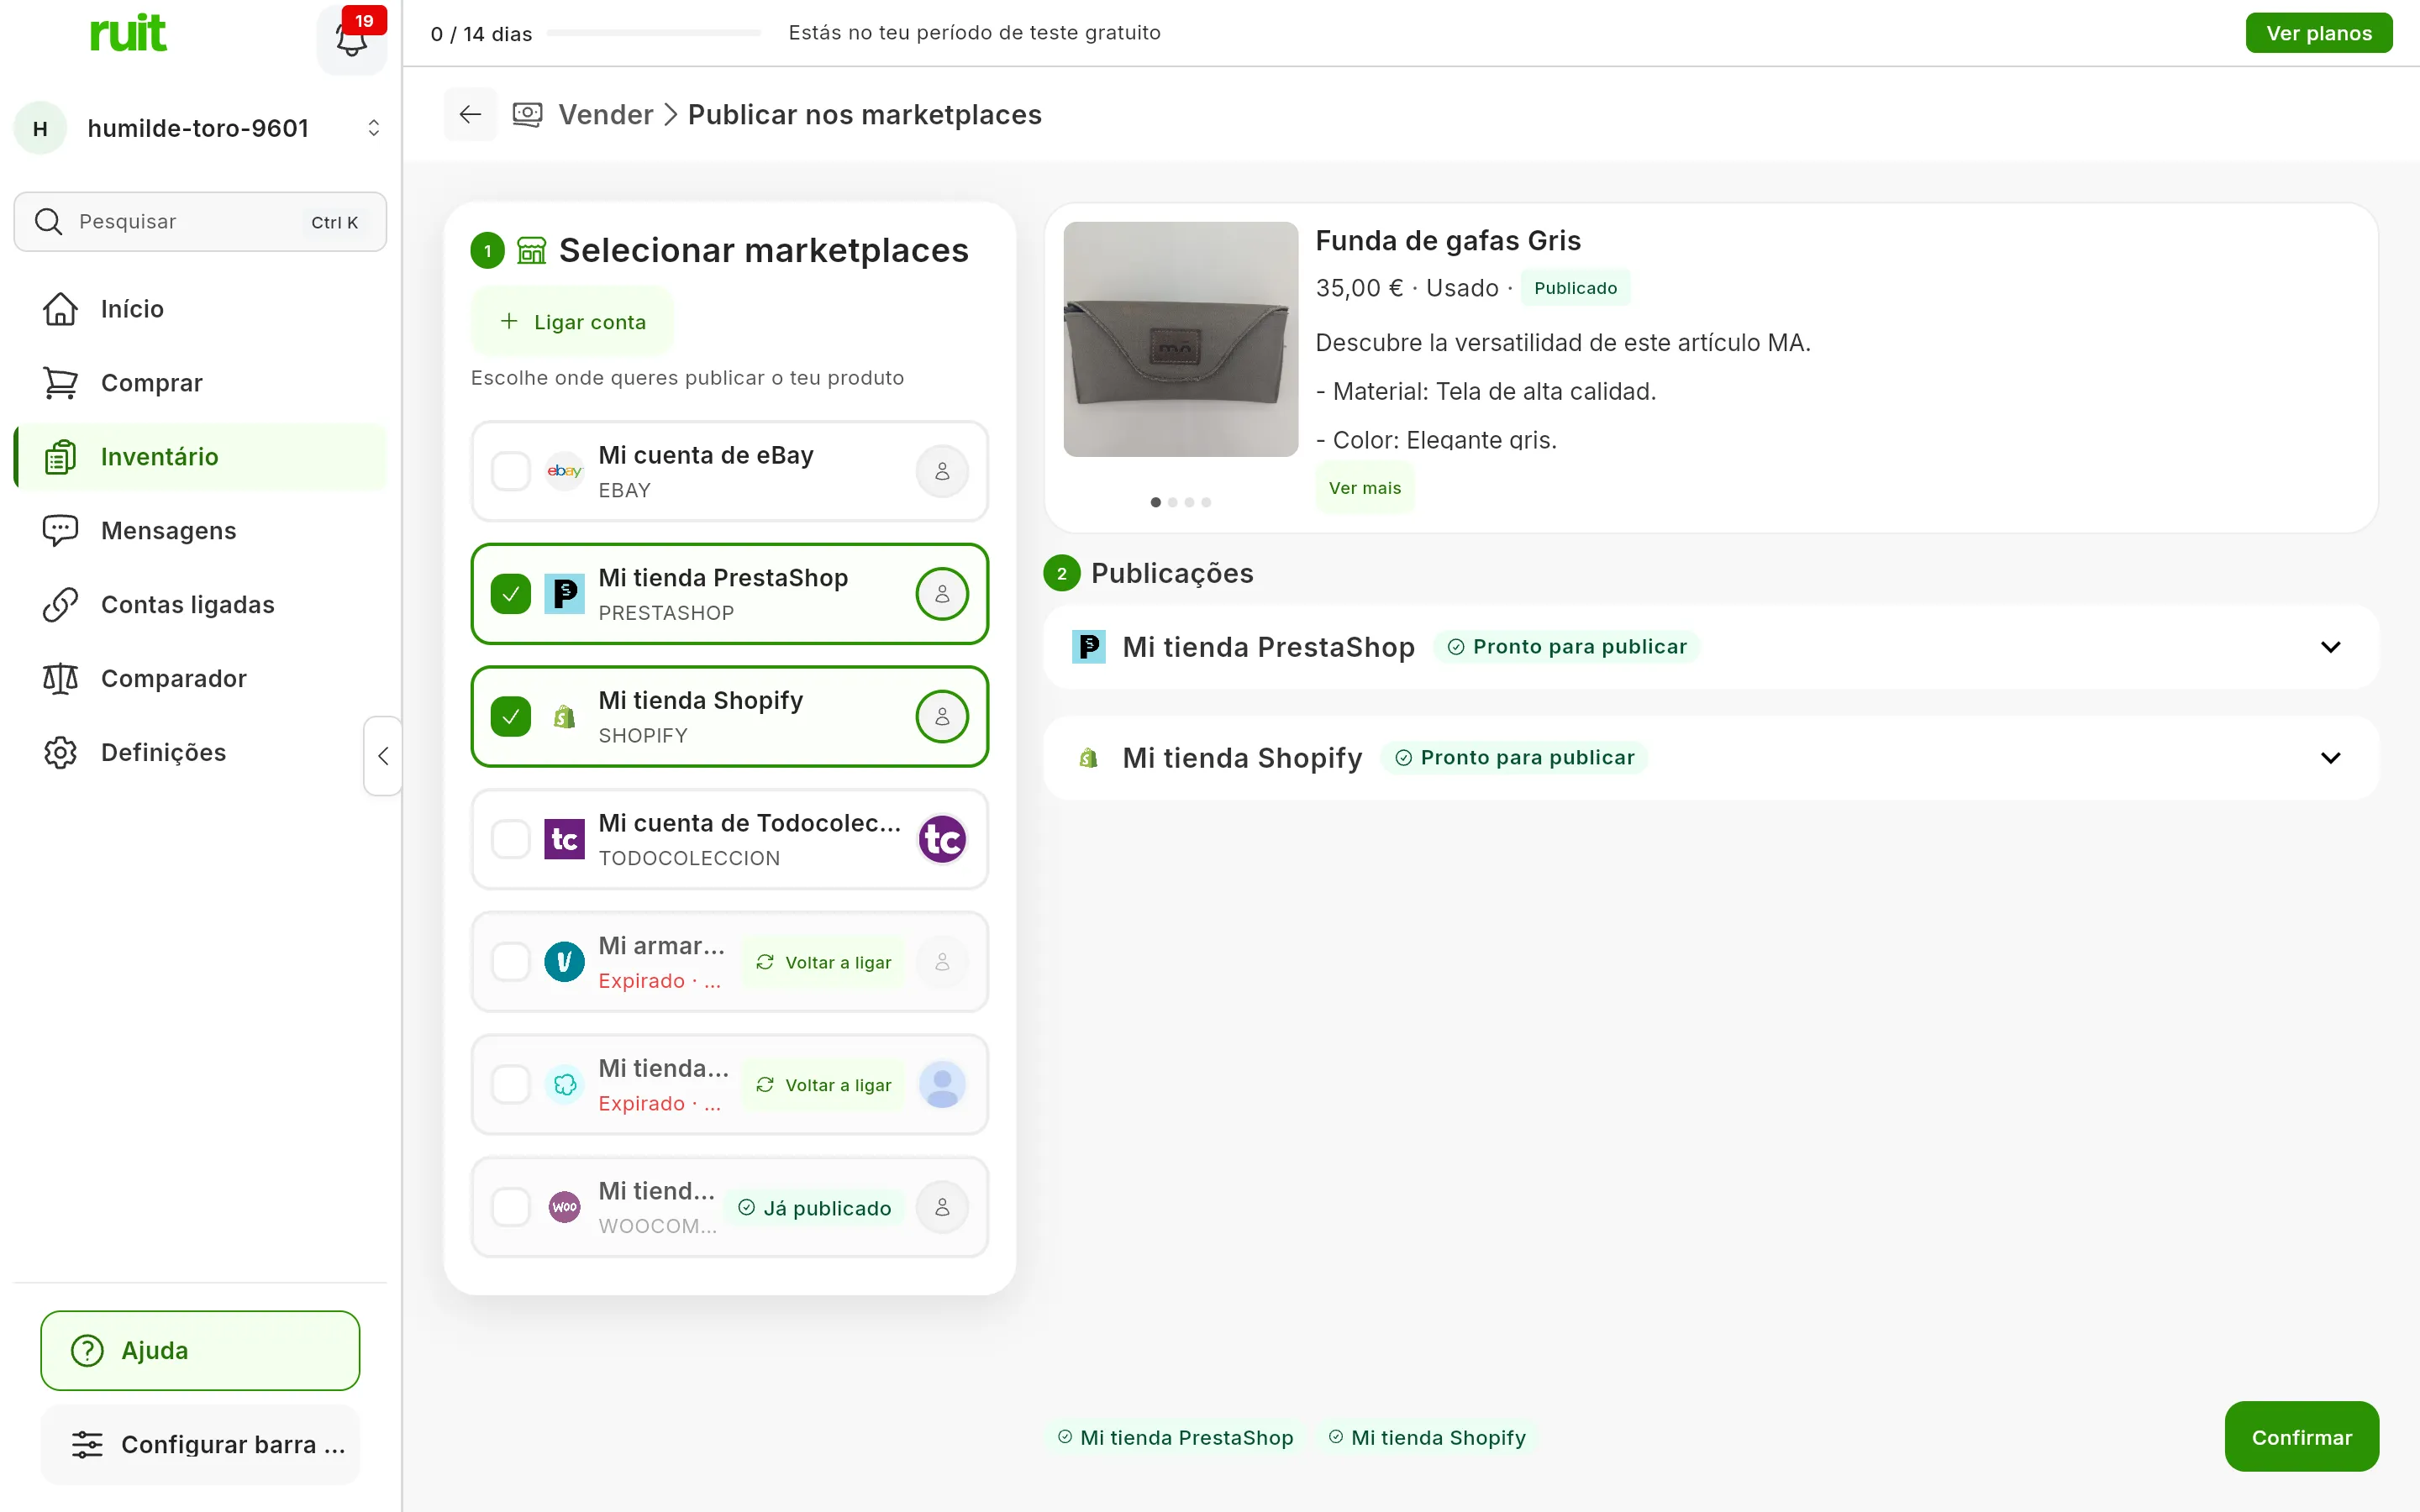Screen dimensions: 2420x1512
Task: Click the Ligar conta button
Action: [572, 322]
